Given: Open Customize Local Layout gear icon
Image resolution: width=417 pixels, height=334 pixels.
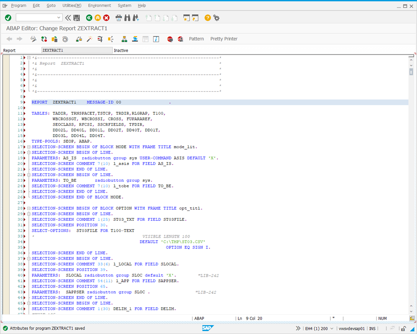Looking at the screenshot, I should pyautogui.click(x=217, y=18).
